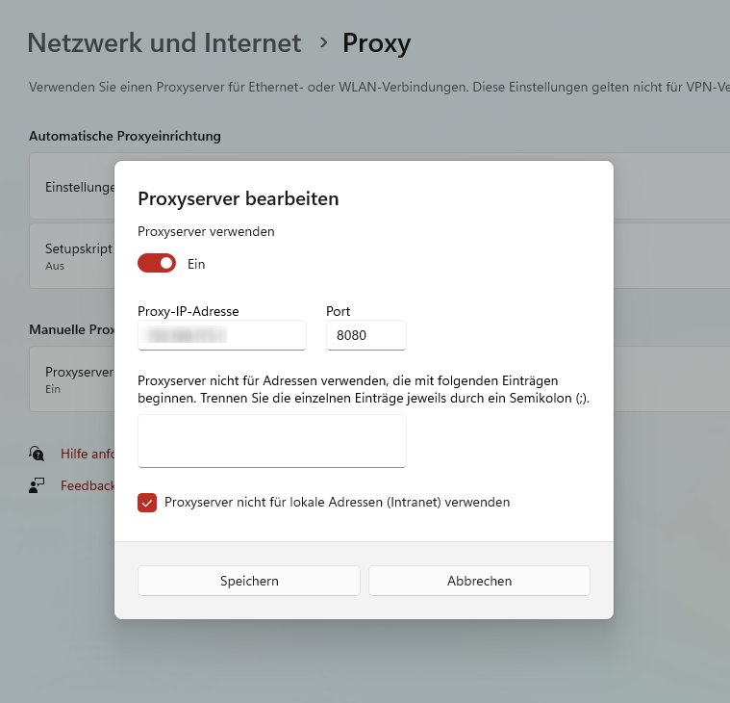The width and height of the screenshot is (730, 703).
Task: Click the Feedback person icon
Action: coord(37,485)
